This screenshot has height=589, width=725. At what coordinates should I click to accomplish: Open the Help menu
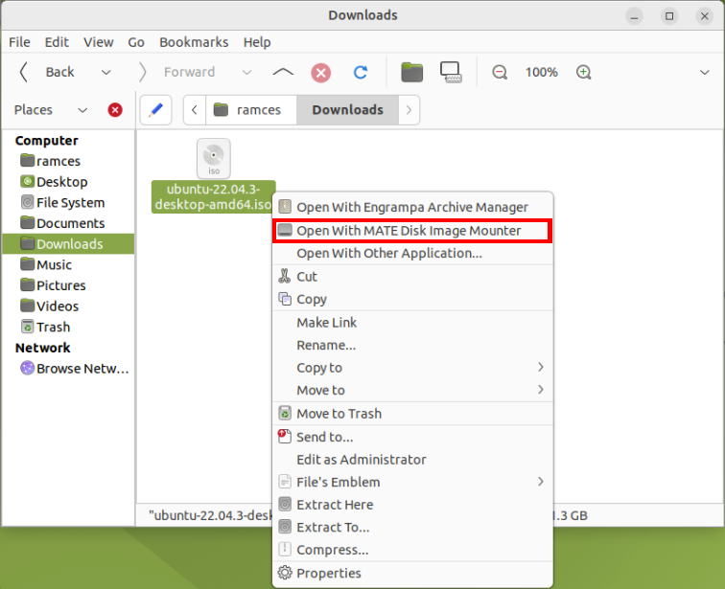point(257,42)
